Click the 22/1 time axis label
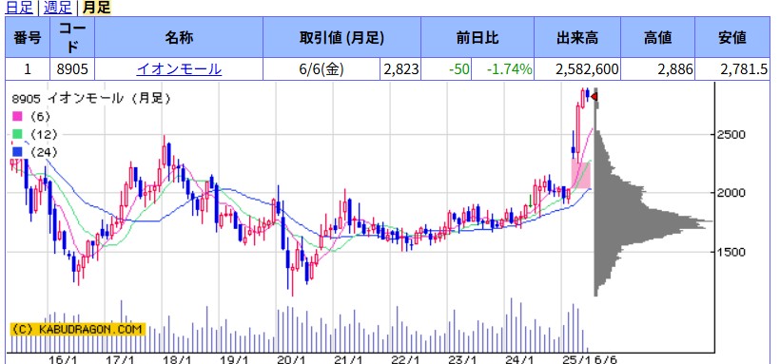This screenshot has height=364, width=780. (406, 359)
